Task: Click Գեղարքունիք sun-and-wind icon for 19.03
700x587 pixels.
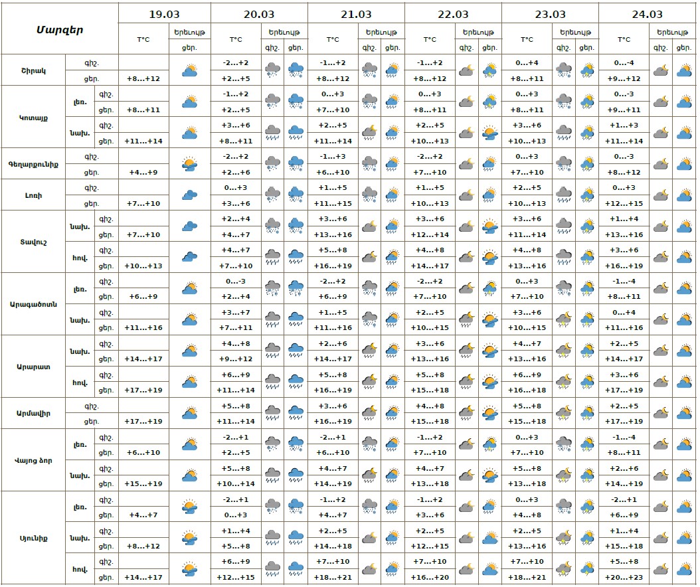Action: [x=190, y=163]
